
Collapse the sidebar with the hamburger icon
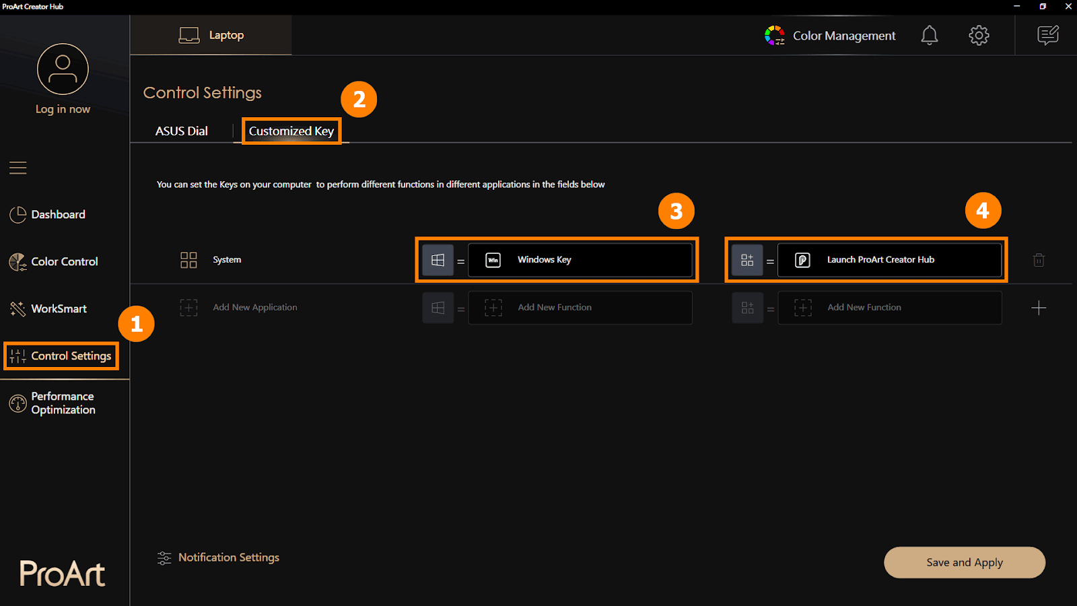18,168
